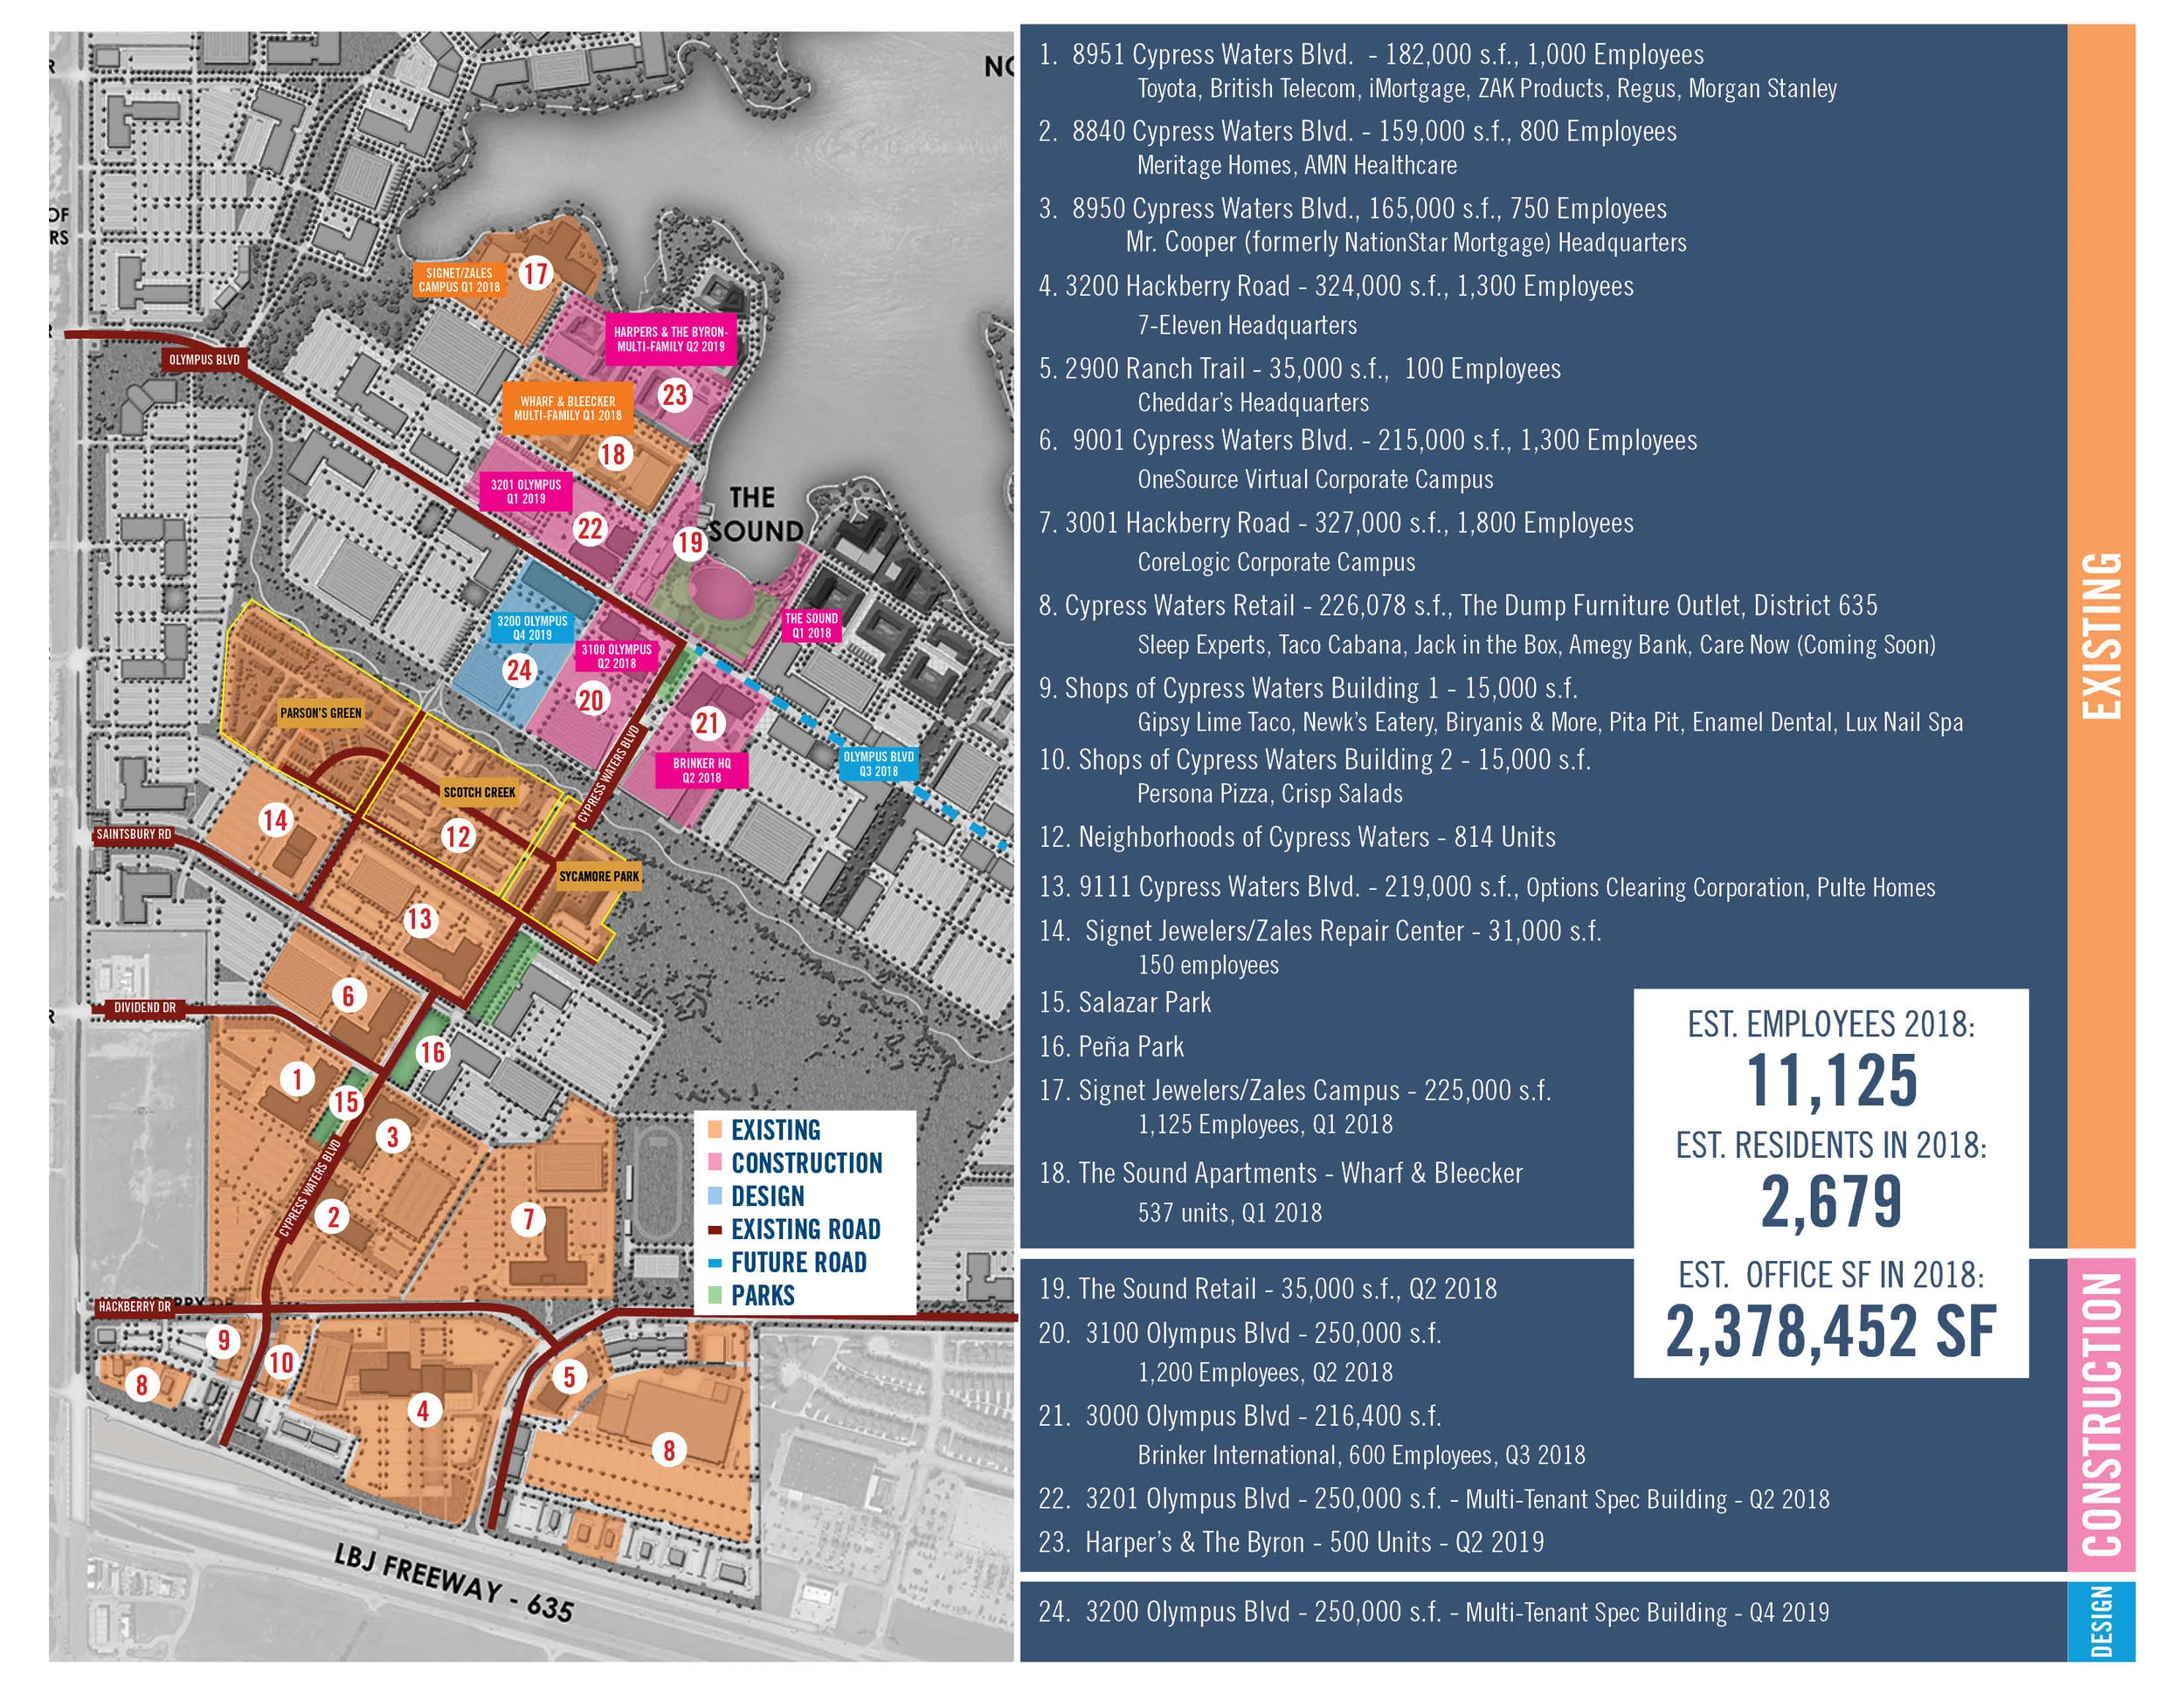Click map marker number 6
2184x1687 pixels.
[x=348, y=995]
